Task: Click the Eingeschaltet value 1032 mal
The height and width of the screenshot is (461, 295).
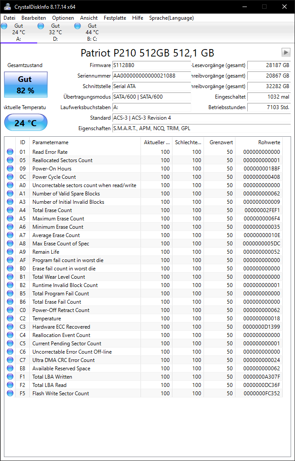Action: 269,97
